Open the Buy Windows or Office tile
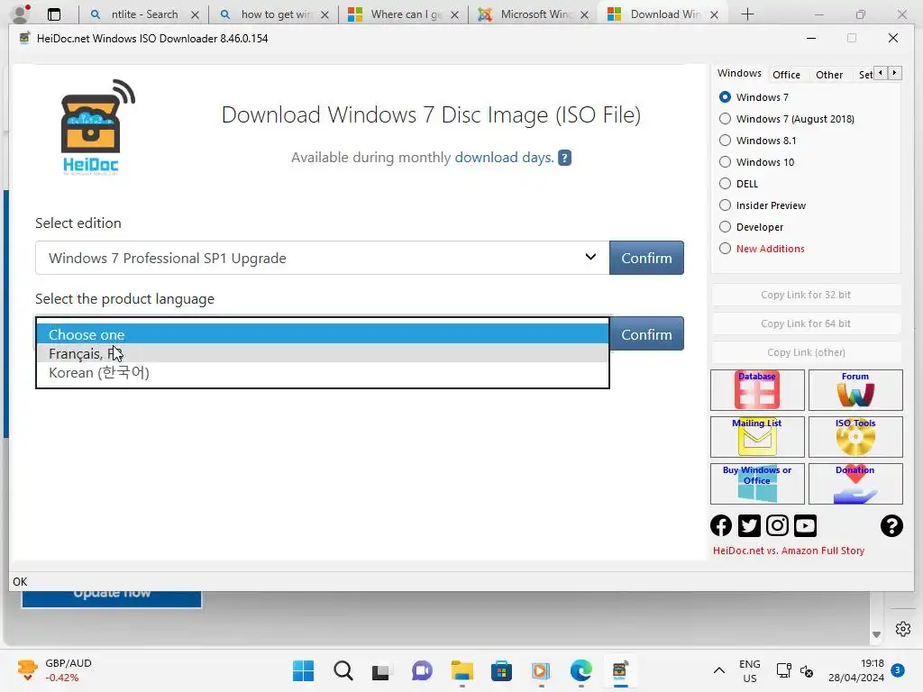Viewport: 923px width, 692px height. (757, 484)
